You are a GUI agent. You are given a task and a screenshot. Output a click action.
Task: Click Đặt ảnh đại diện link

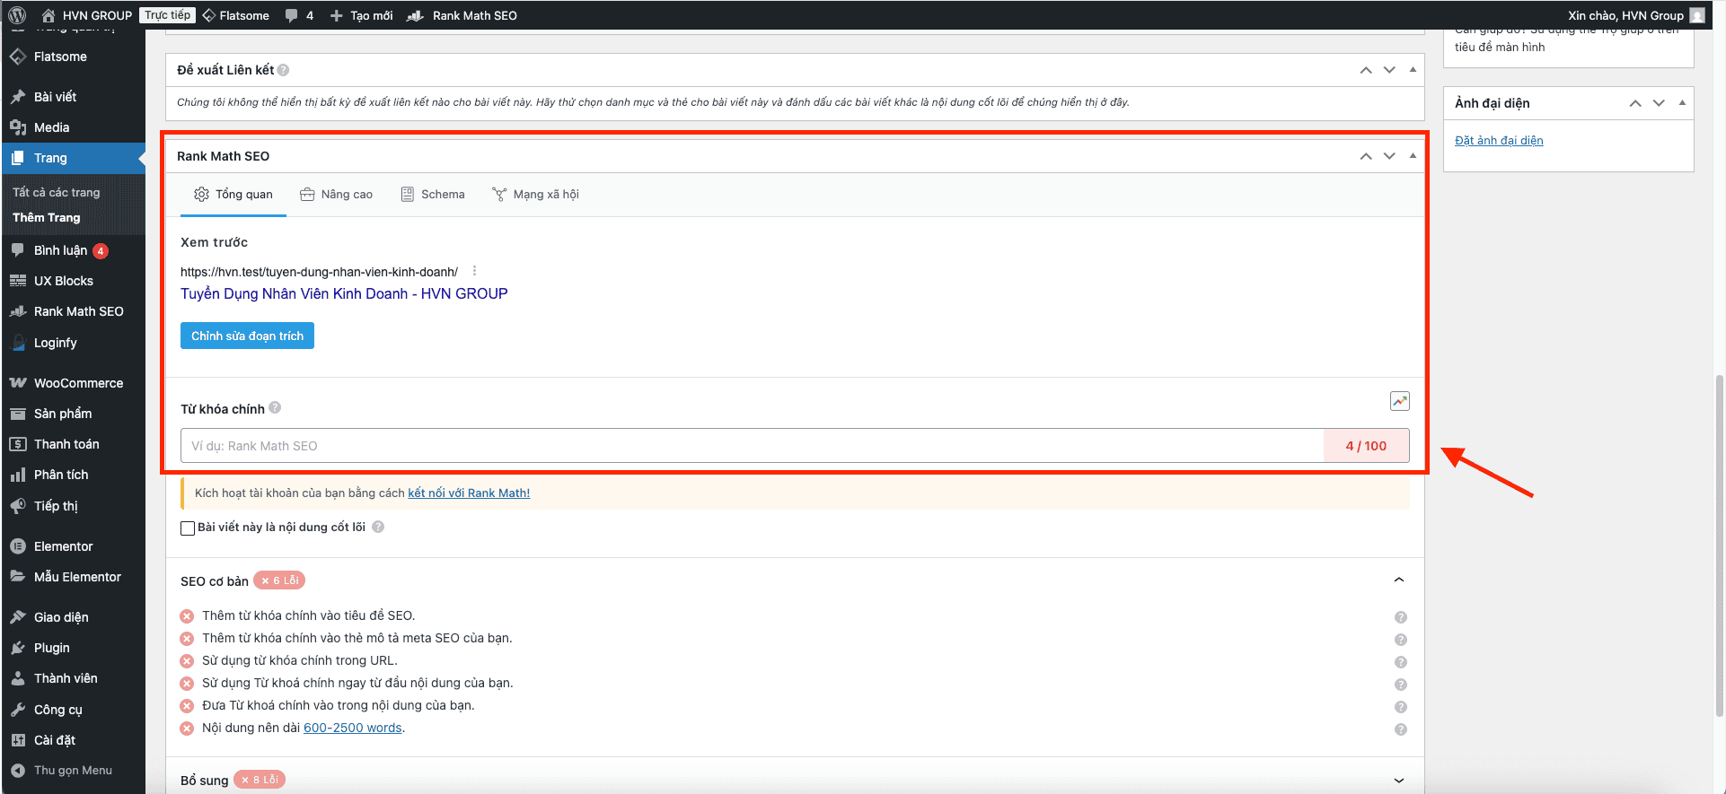pyautogui.click(x=1499, y=140)
